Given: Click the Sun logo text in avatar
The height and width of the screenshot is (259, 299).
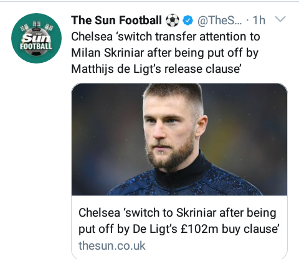Looking at the screenshot, I should tap(36, 38).
